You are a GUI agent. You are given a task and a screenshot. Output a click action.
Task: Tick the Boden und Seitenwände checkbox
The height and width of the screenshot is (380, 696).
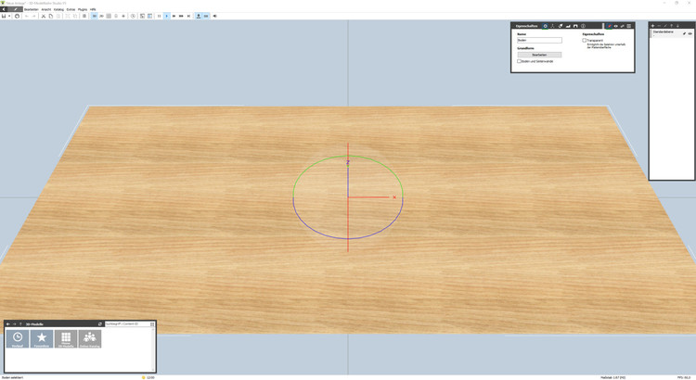tap(520, 61)
